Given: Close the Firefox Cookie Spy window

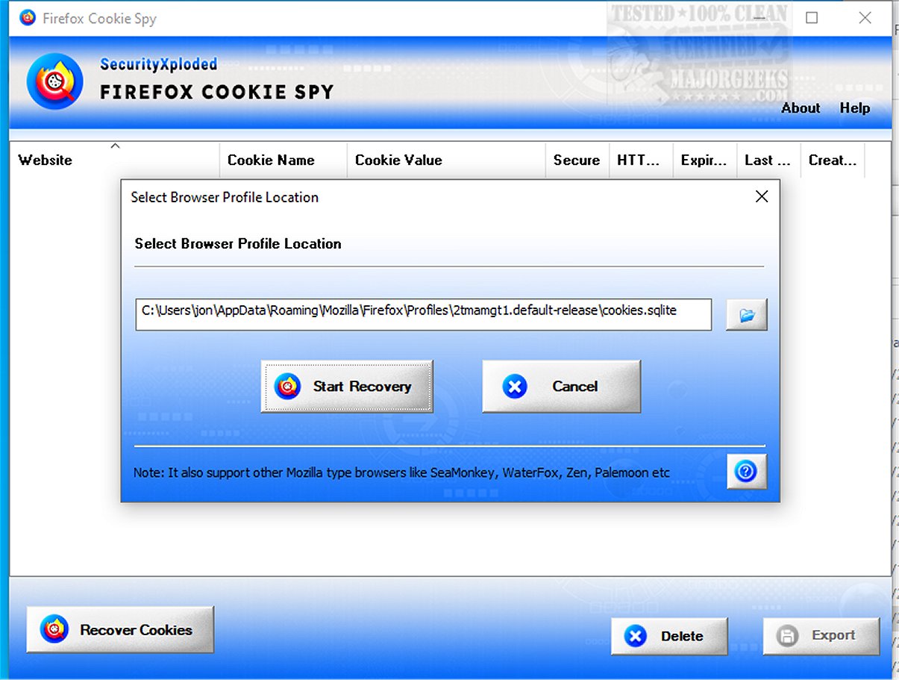Looking at the screenshot, I should tap(865, 18).
